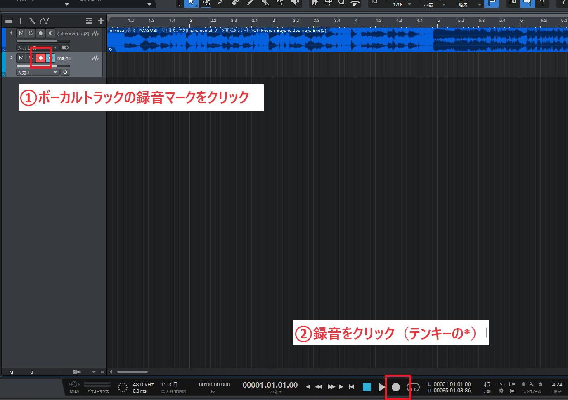Click the track info 'i' icon
Viewport: 568px width, 400px height.
pyautogui.click(x=20, y=21)
